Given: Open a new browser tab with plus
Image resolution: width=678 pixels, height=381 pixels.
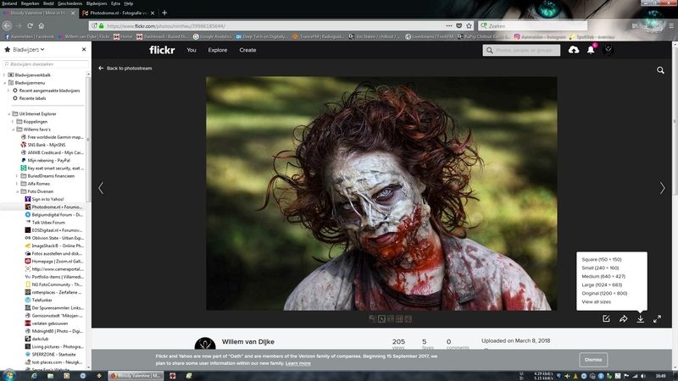Looking at the screenshot, I should tap(164, 13).
